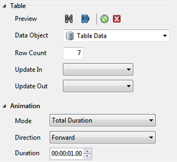Collapse the Animation section triangle
This screenshot has height=162, width=177.
point(5,106)
